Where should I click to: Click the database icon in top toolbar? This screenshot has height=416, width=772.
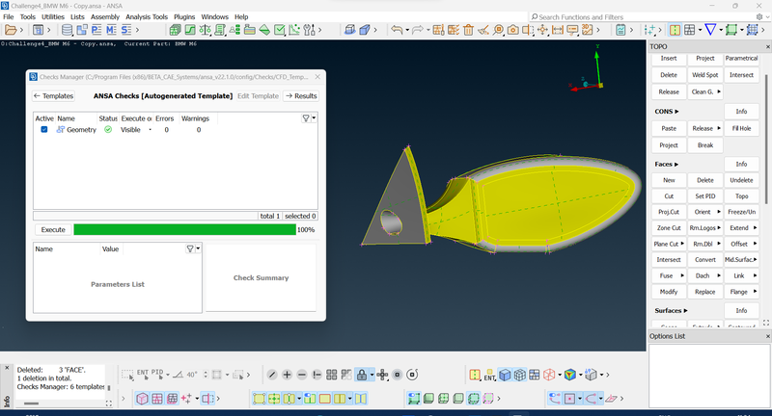pos(67,30)
